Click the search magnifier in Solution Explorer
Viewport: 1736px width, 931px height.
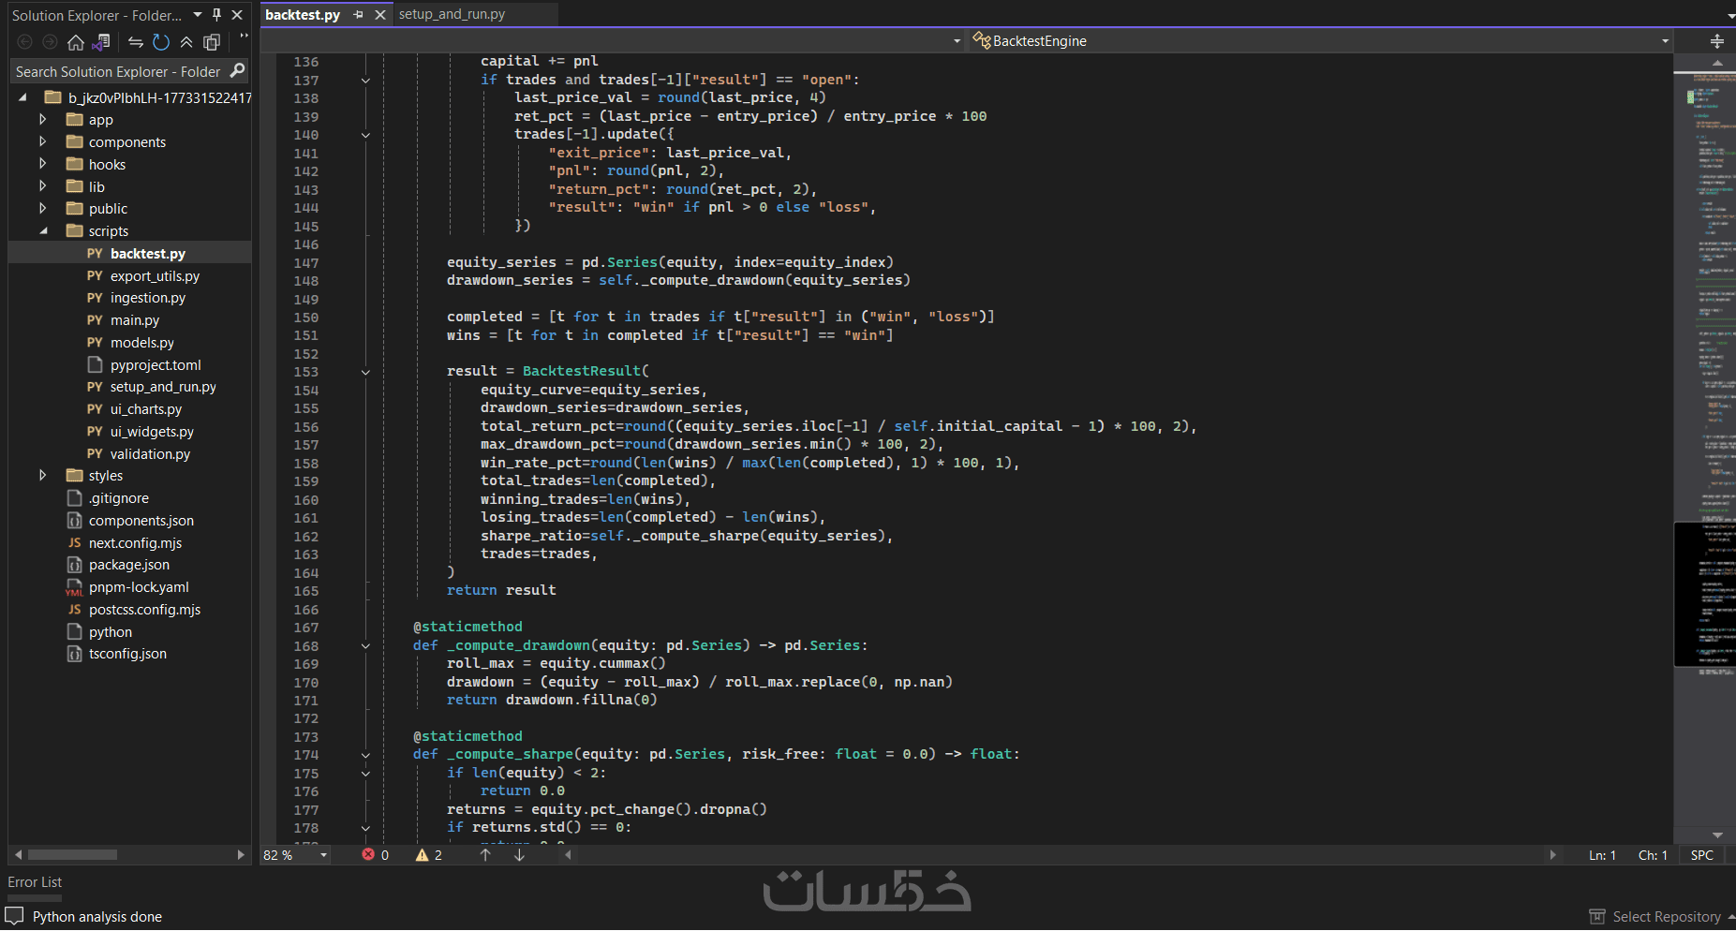[237, 71]
